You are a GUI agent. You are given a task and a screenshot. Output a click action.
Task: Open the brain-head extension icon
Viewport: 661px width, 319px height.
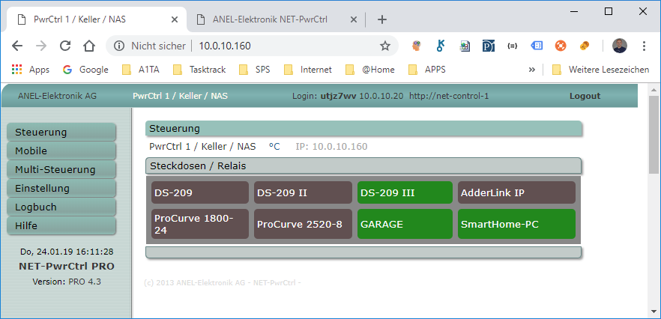coord(417,46)
